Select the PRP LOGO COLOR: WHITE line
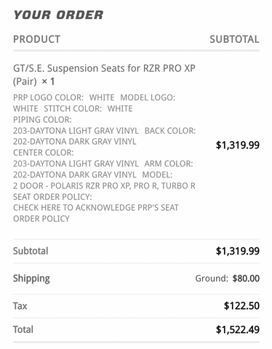Viewport: 272px width, 349px height. [x=64, y=97]
